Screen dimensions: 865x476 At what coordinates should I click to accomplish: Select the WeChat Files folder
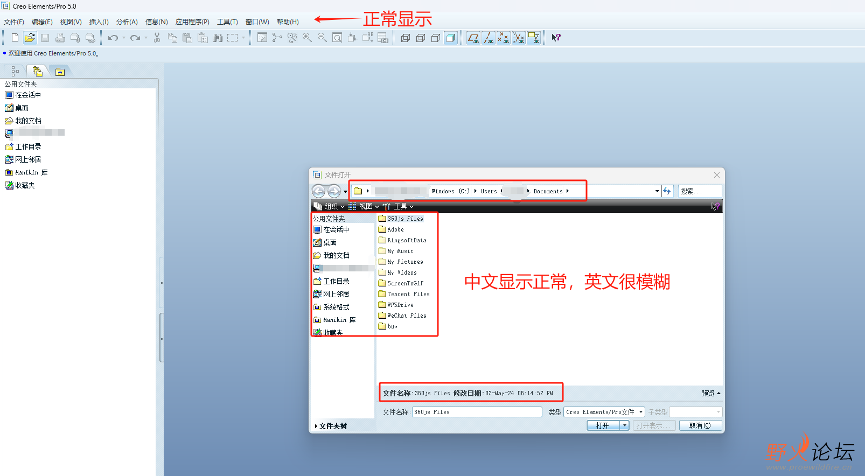click(x=402, y=316)
